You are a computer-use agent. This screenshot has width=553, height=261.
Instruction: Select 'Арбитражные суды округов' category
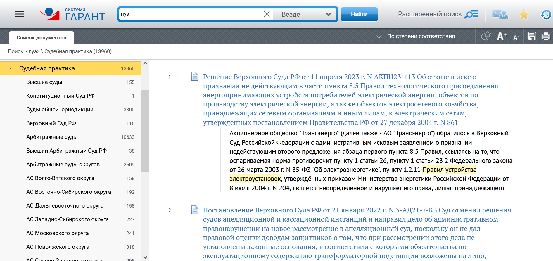(71, 165)
